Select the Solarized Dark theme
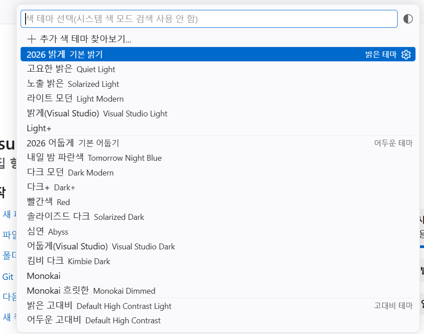The height and width of the screenshot is (334, 424). [x=218, y=217]
